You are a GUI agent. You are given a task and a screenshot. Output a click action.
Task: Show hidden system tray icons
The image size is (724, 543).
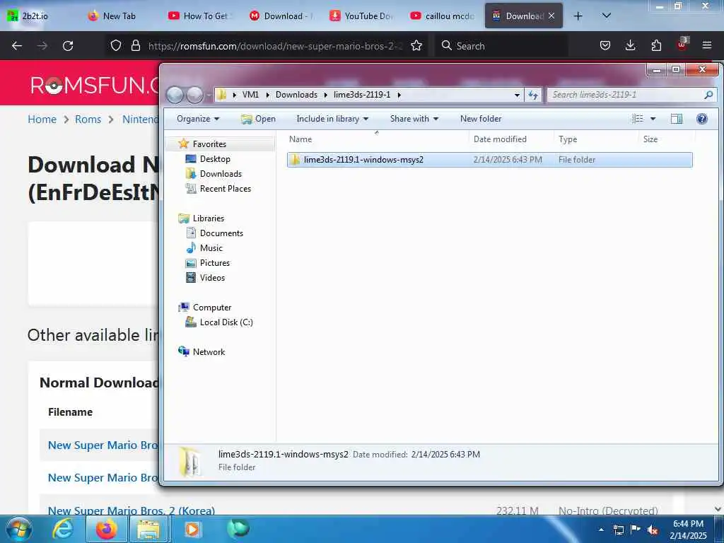point(601,530)
